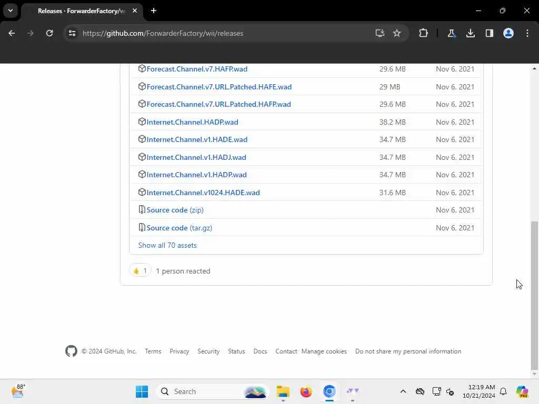Viewport: 539px width, 404px height.
Task: Download Internet.Channel.HADP.wad
Action: (192, 122)
